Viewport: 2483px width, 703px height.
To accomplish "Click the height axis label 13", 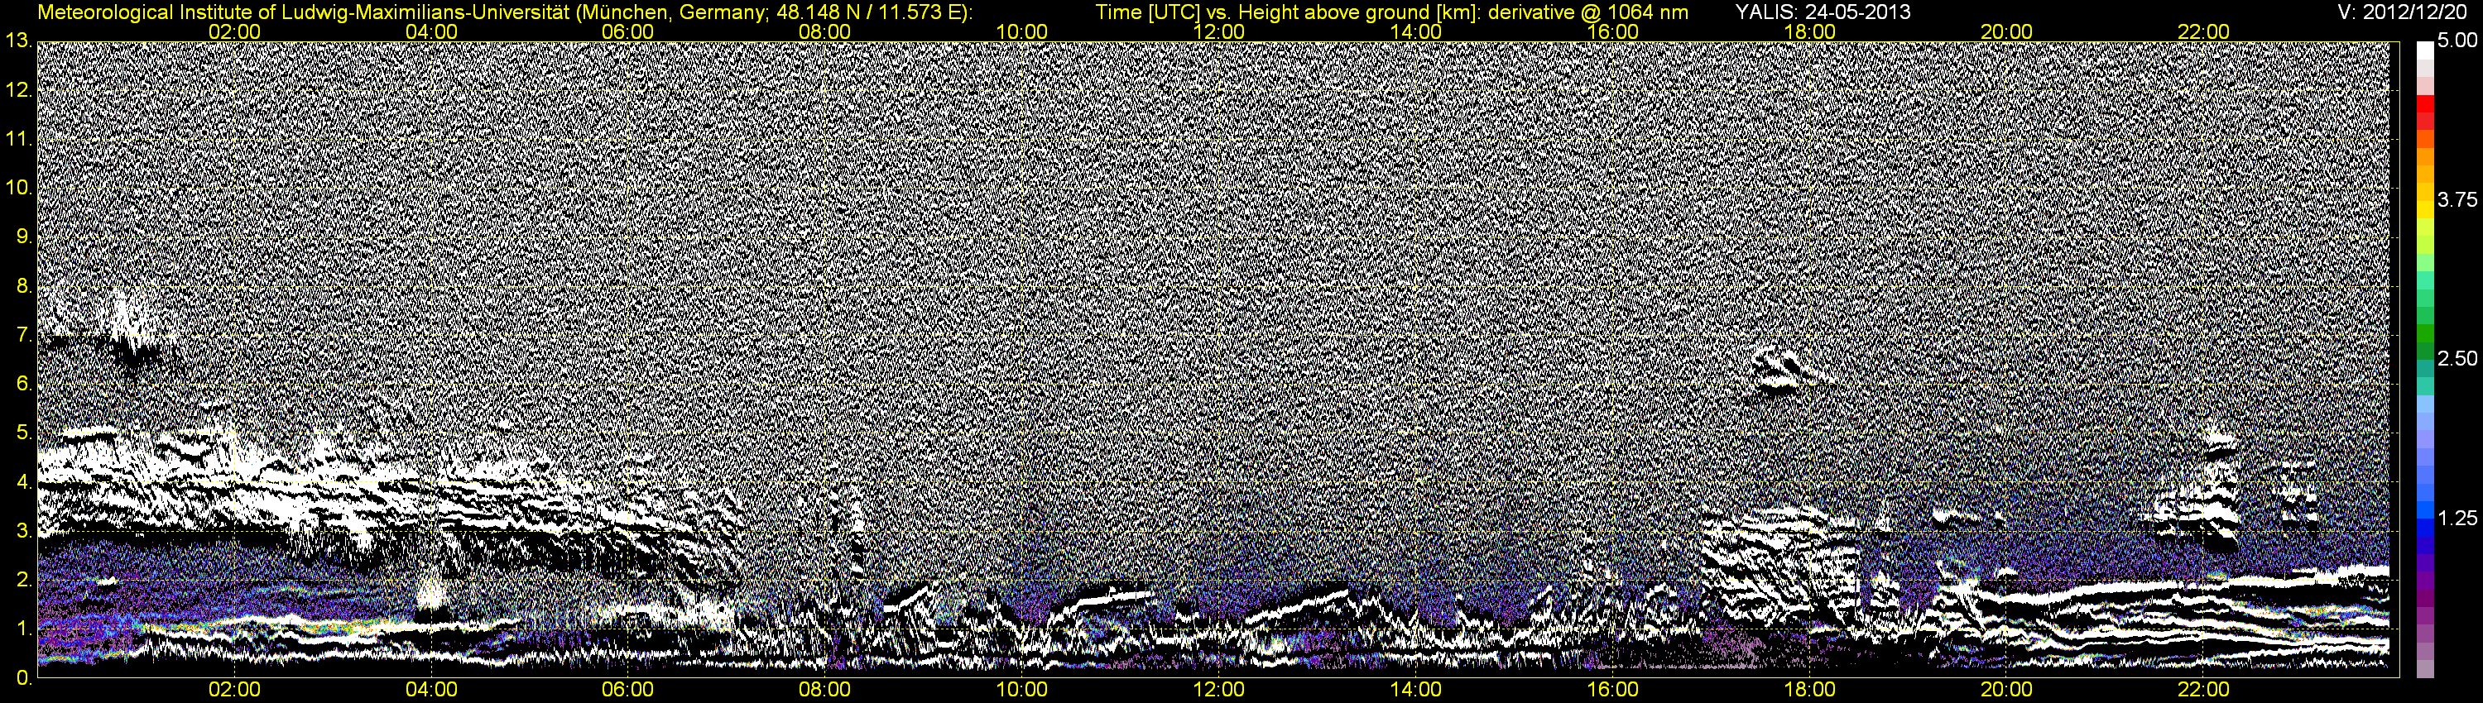I will click(x=18, y=41).
